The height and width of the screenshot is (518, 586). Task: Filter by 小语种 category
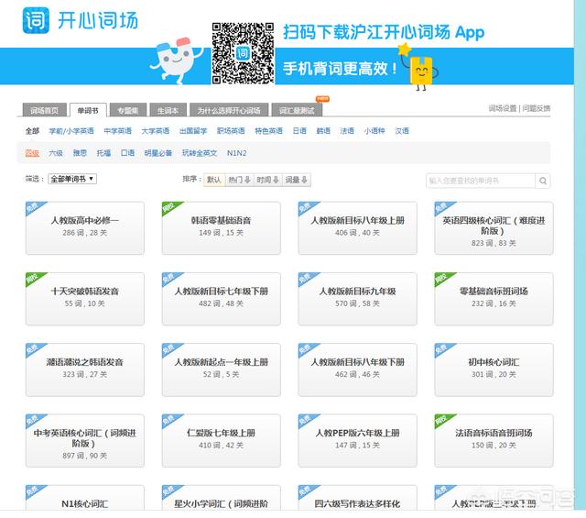tap(374, 131)
